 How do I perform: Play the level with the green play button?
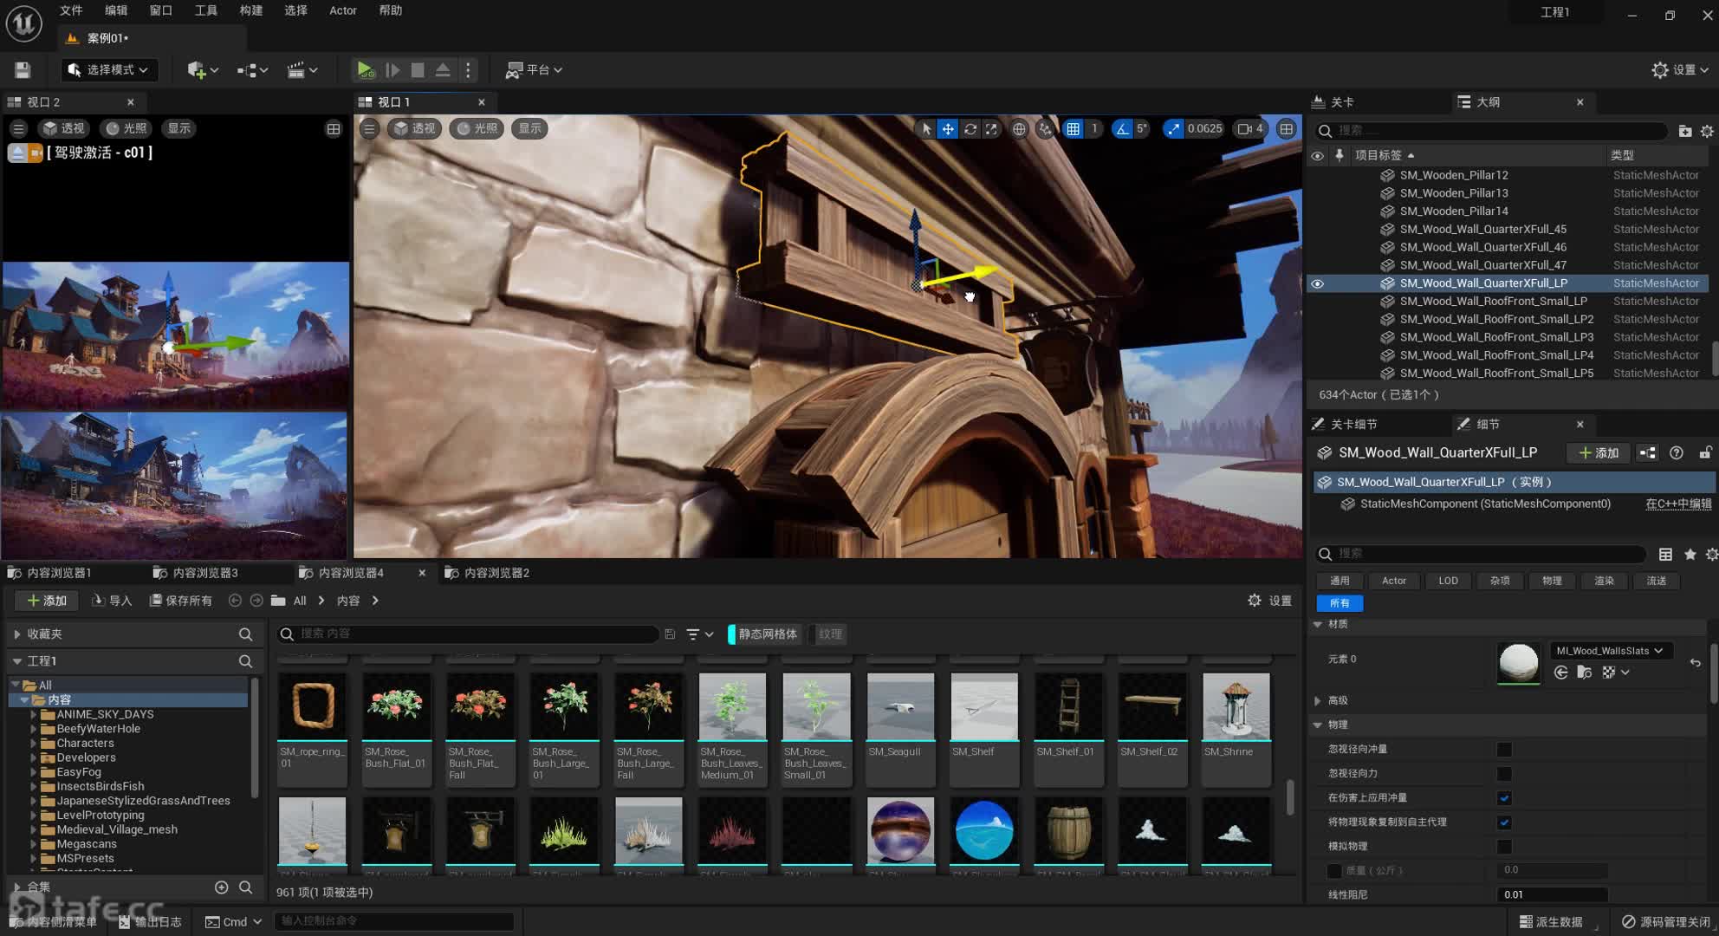(365, 70)
